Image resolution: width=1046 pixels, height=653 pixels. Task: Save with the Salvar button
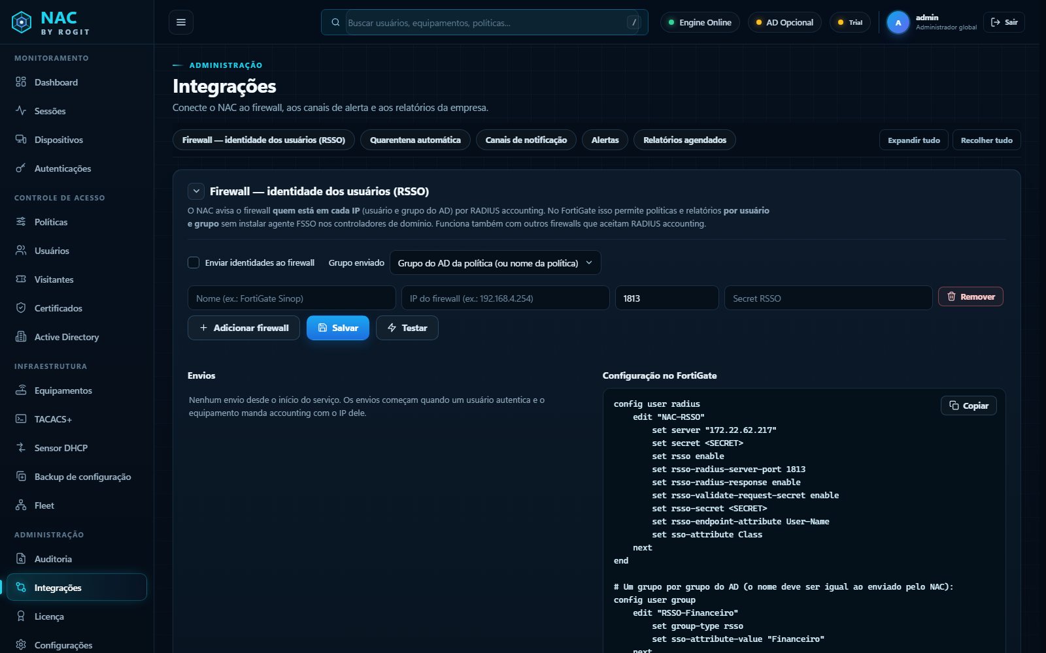click(338, 328)
